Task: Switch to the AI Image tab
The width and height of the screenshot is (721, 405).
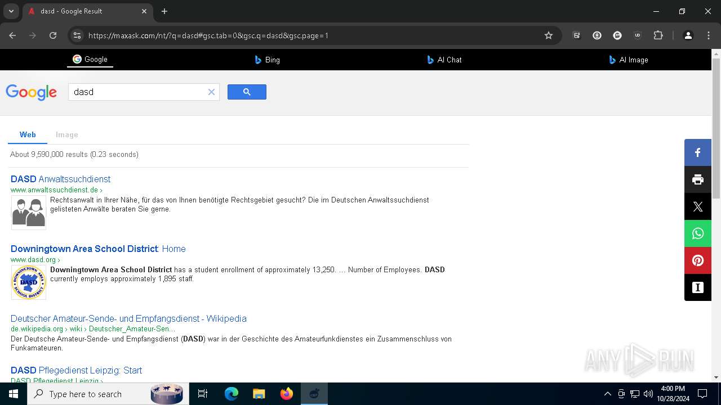Action: 629,60
